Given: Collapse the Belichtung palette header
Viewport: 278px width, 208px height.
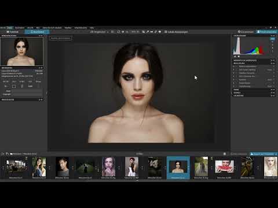Looking at the screenshot, I should [272, 64].
